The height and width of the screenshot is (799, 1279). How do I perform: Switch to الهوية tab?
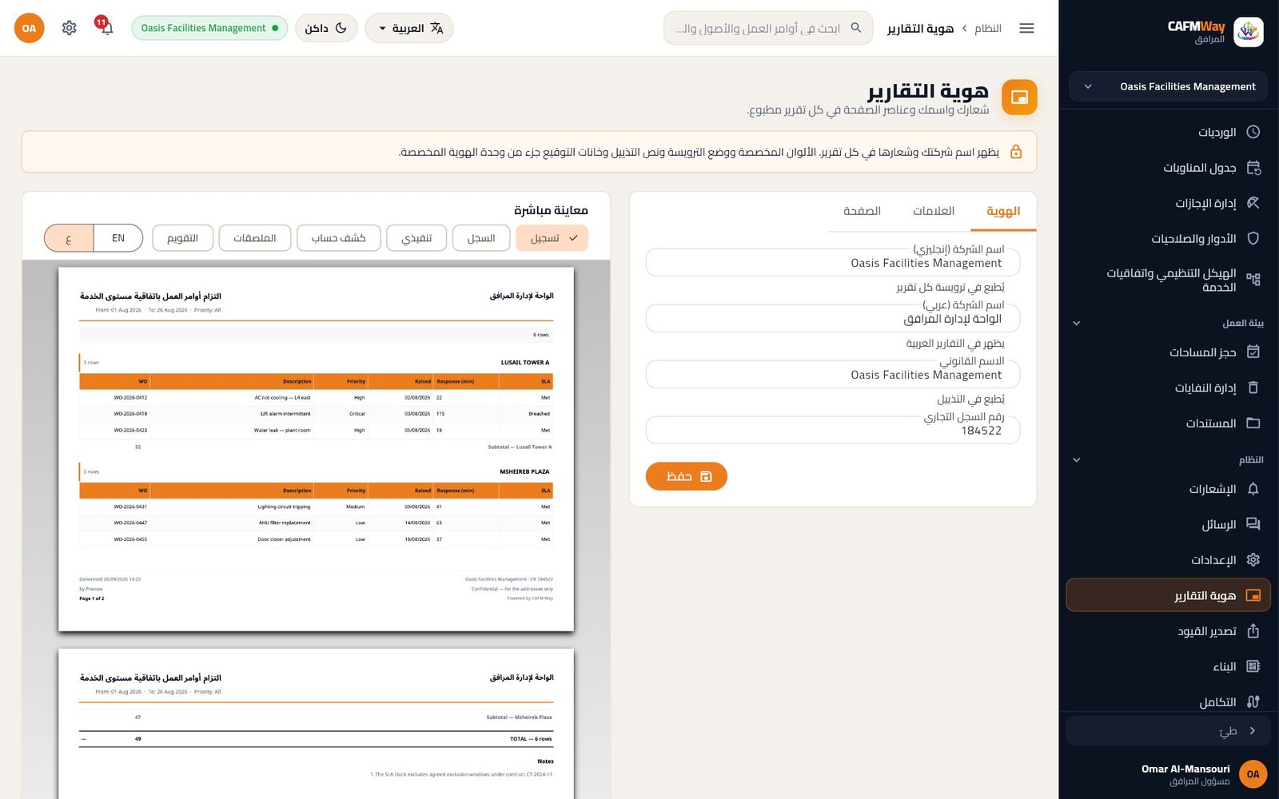tap(1002, 211)
